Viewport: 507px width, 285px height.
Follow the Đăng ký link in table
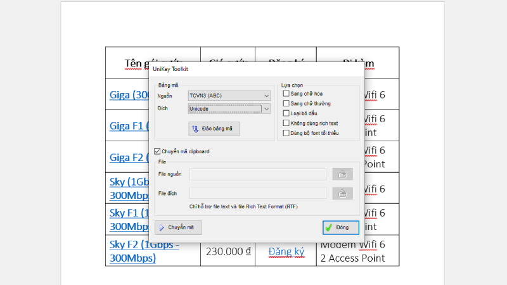pos(286,251)
